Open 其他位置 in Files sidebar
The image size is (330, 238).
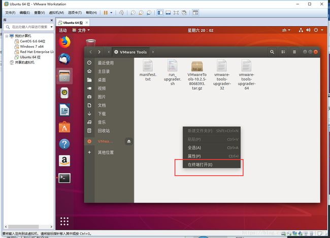click(110, 152)
